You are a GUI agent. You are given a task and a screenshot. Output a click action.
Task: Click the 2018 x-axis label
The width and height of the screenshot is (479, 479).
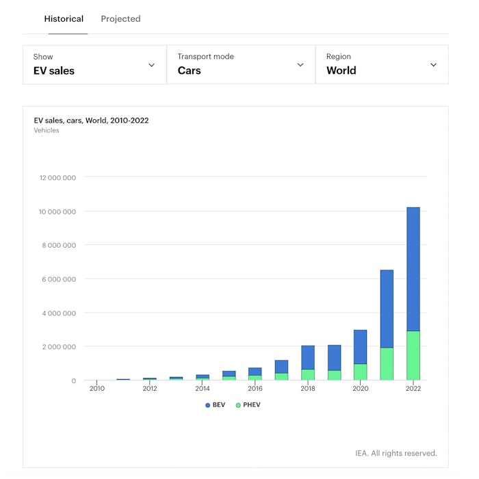pos(308,389)
